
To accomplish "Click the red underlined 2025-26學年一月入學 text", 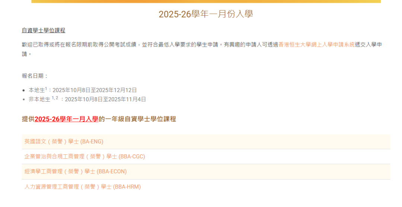I will pyautogui.click(x=66, y=119).
